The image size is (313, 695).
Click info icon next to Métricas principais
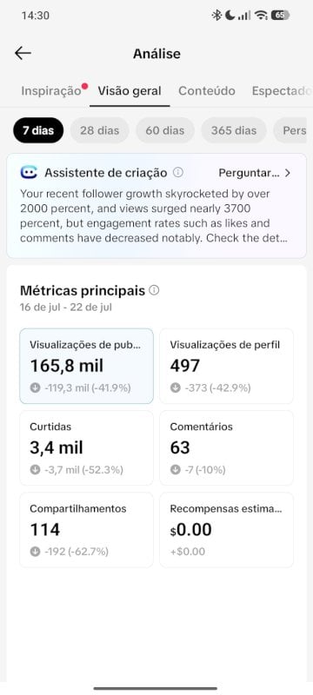point(154,290)
